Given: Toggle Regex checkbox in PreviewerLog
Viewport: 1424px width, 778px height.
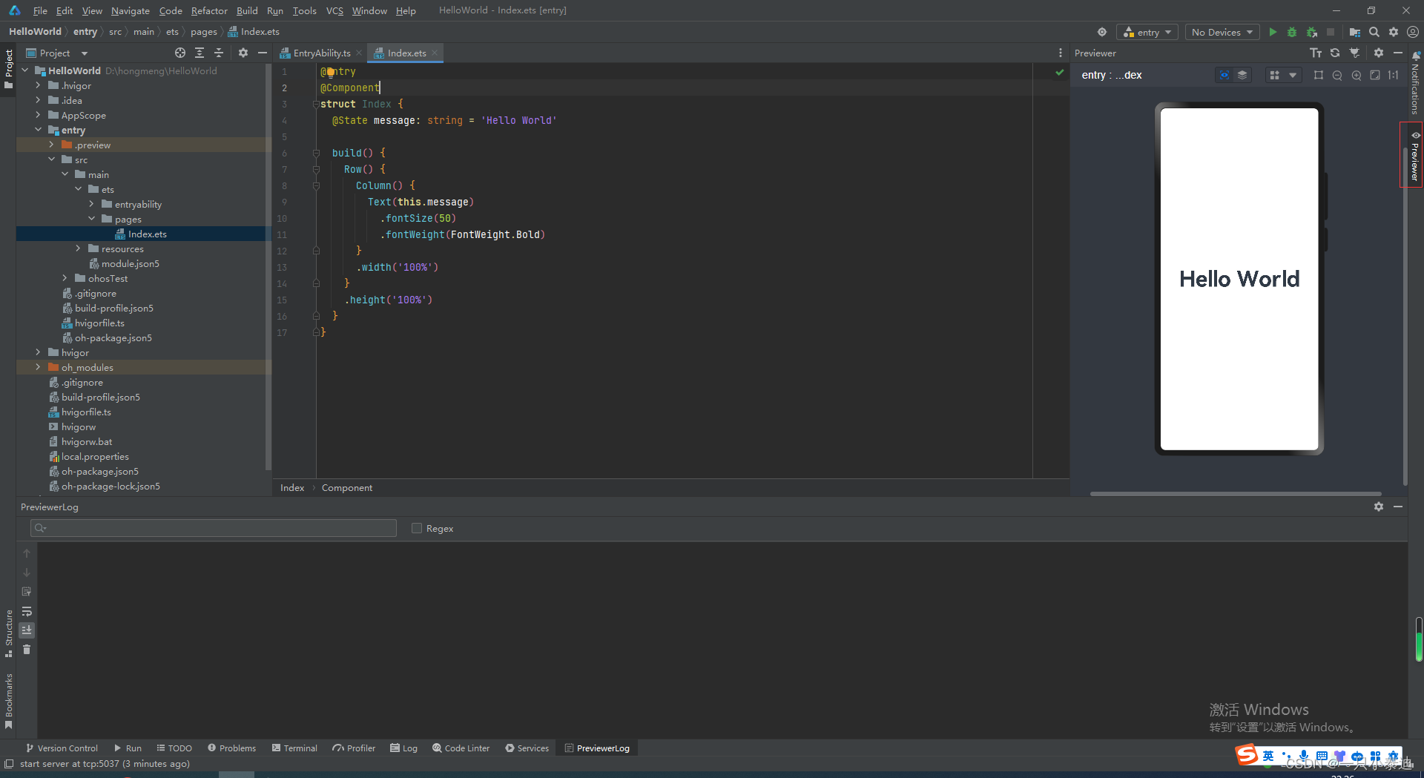Looking at the screenshot, I should 417,528.
